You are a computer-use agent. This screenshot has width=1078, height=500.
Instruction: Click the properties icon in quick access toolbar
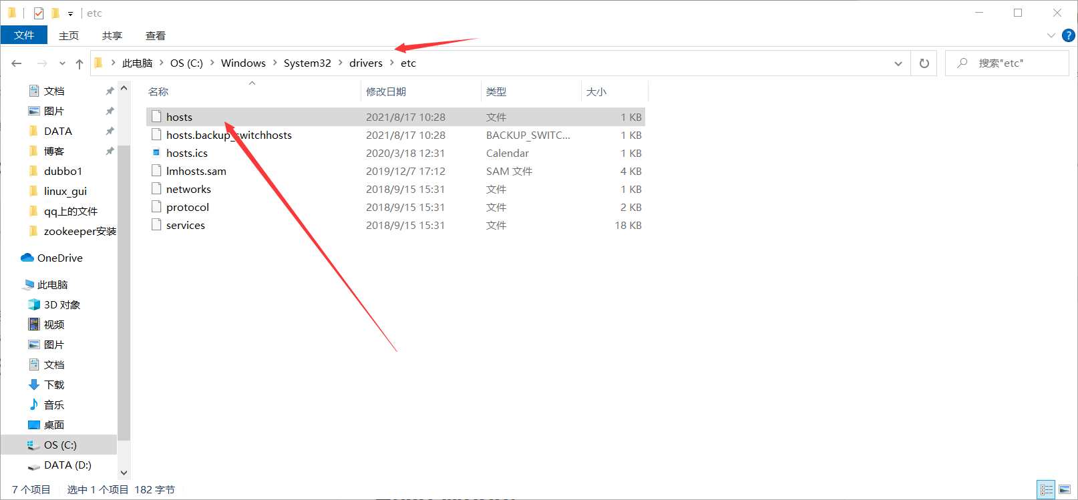(39, 13)
